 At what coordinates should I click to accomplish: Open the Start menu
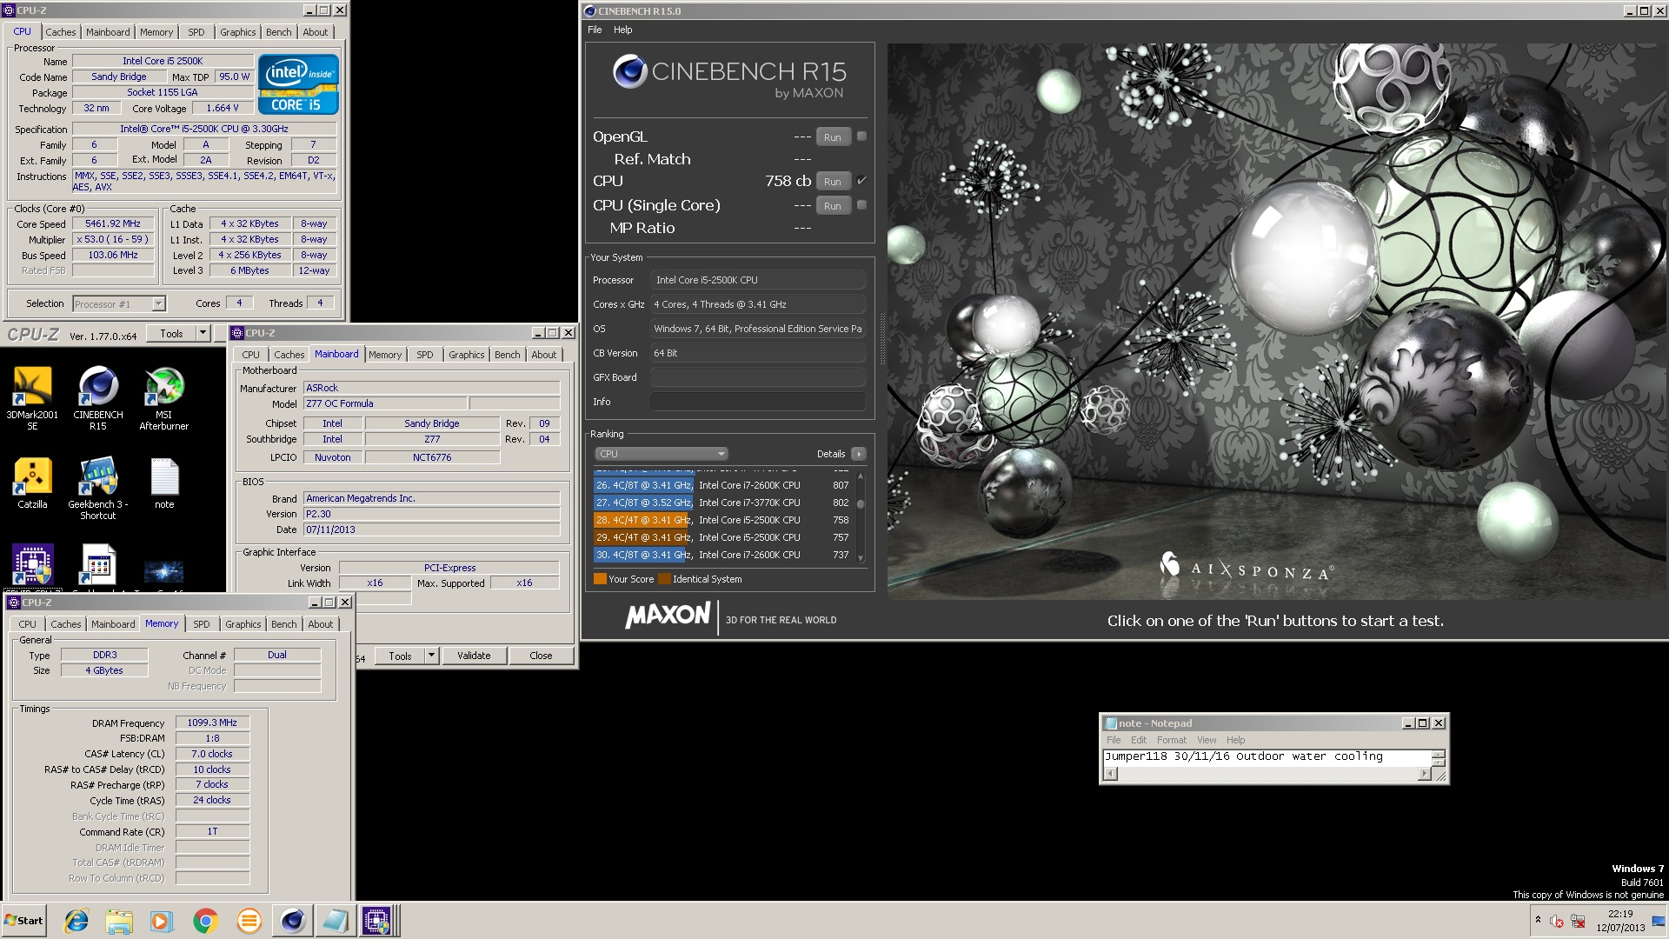coord(23,921)
